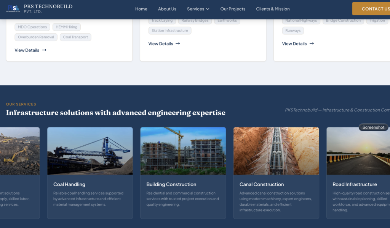Click the Overburden Removal tag
This screenshot has height=228, width=390.
pos(36,37)
